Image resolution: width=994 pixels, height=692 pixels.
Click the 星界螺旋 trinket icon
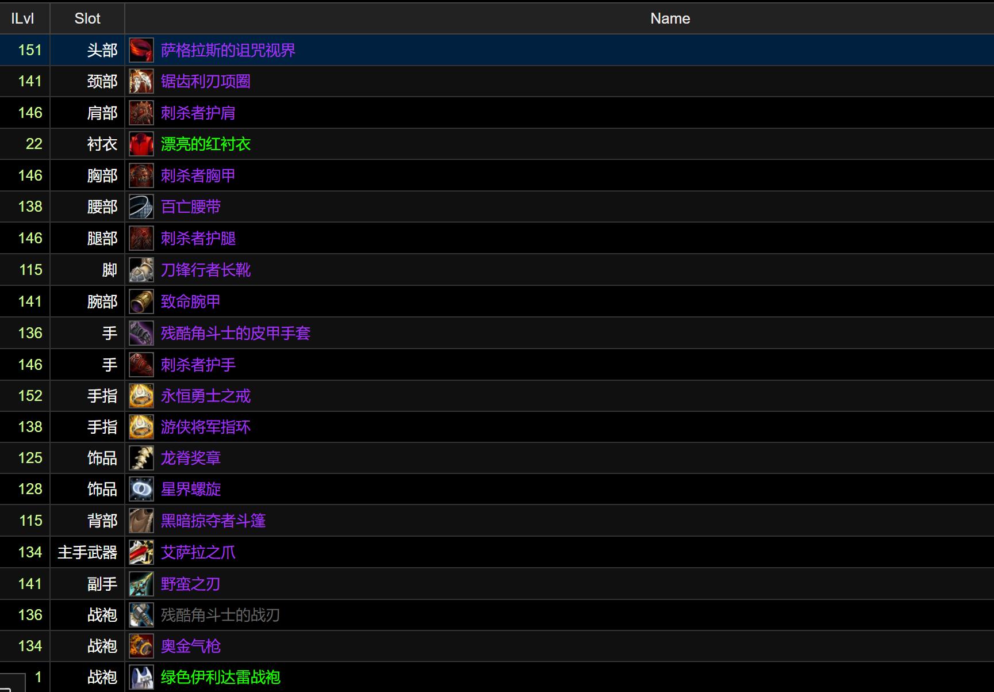coord(141,489)
